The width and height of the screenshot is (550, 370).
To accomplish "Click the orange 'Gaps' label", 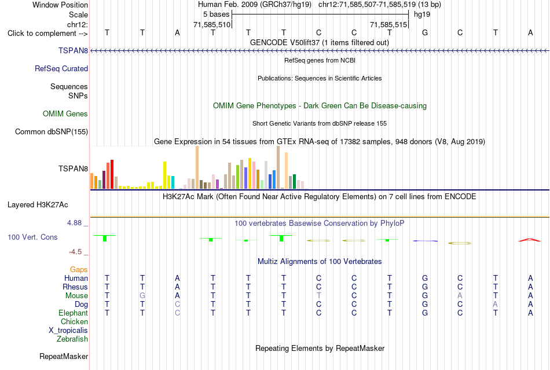I will click(79, 269).
